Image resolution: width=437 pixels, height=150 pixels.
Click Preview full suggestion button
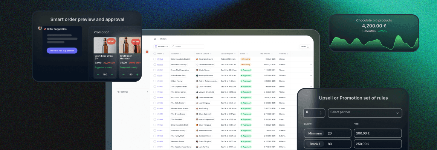[62, 51]
